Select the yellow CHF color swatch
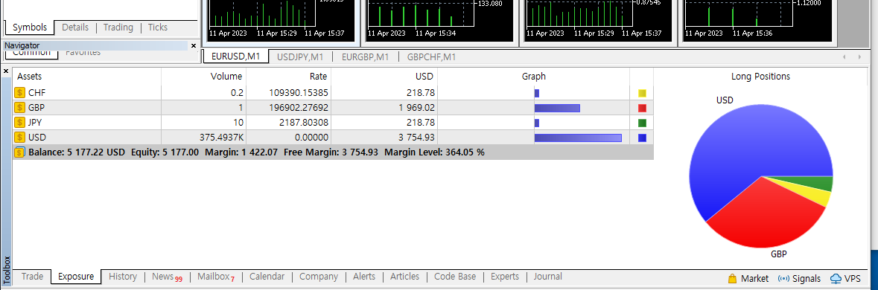Screen dimensions: 878x290 coord(642,93)
